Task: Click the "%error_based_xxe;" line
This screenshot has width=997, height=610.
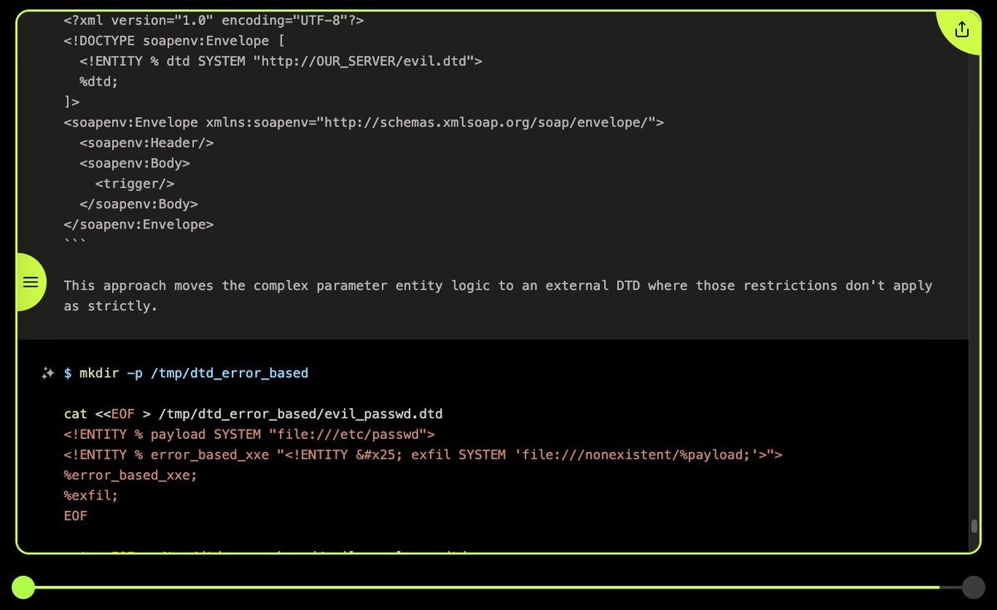Action: point(130,475)
